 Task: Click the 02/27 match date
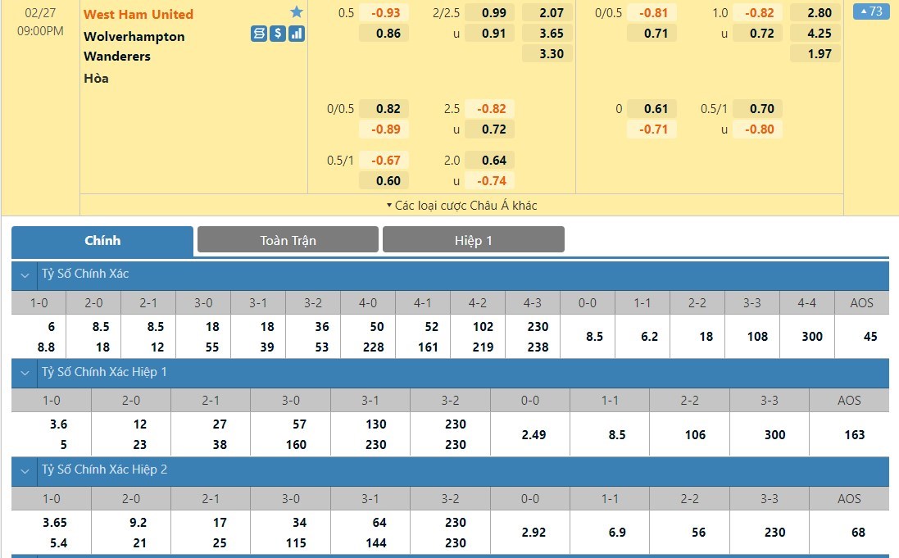[40, 12]
